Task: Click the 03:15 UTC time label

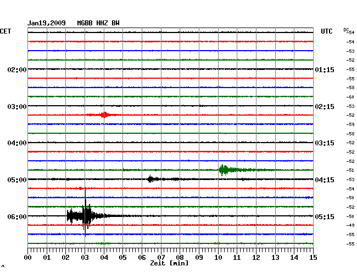Action: tap(325, 143)
